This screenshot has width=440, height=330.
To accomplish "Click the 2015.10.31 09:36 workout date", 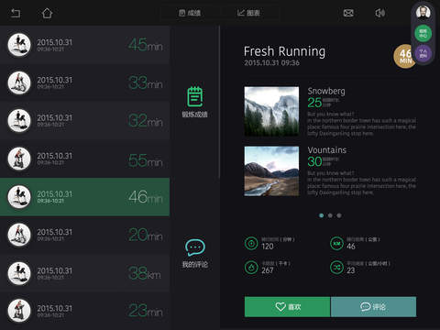I will (x=271, y=63).
